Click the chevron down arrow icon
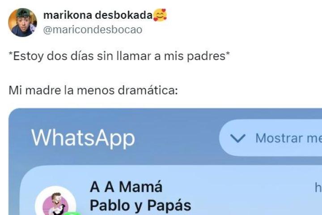 tap(238, 138)
